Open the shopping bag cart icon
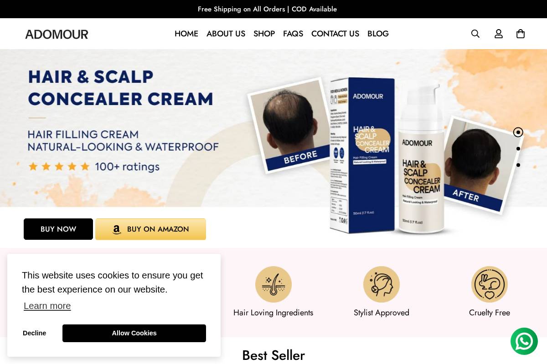Viewport: 547px width, 364px height. point(521,34)
